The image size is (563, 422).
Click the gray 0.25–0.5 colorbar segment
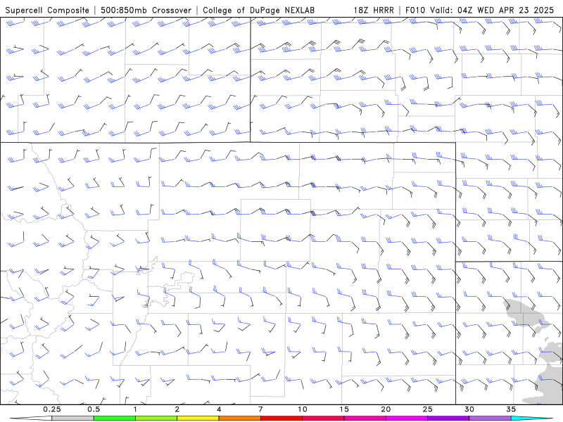pos(73,418)
